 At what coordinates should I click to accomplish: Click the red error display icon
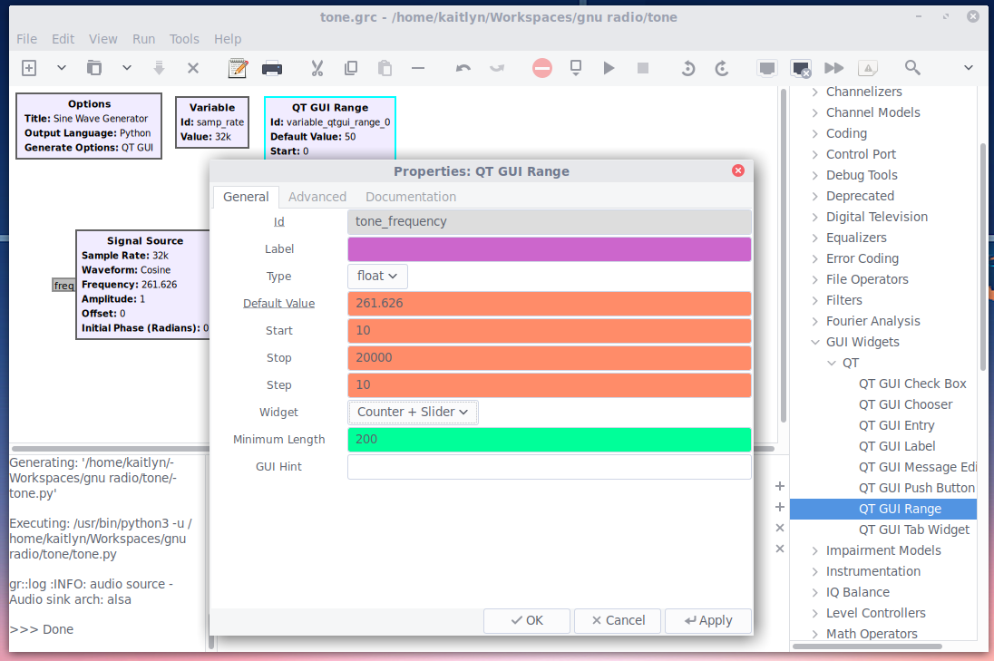[x=542, y=68]
